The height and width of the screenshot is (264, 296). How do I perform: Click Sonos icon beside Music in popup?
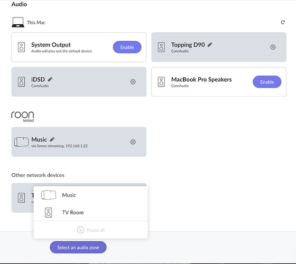(49, 195)
